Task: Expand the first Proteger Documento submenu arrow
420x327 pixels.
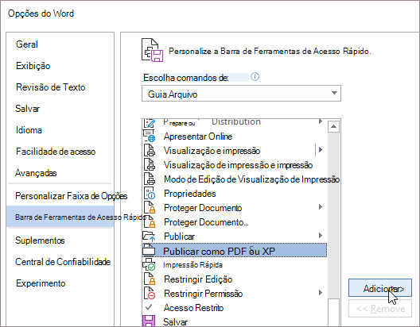Action: click(321, 207)
